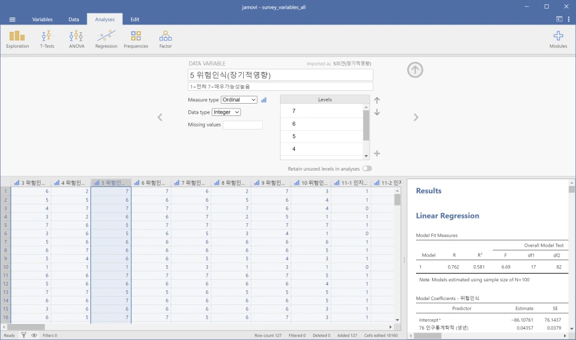
Task: Select column header 6 위험인
Action: [151, 182]
